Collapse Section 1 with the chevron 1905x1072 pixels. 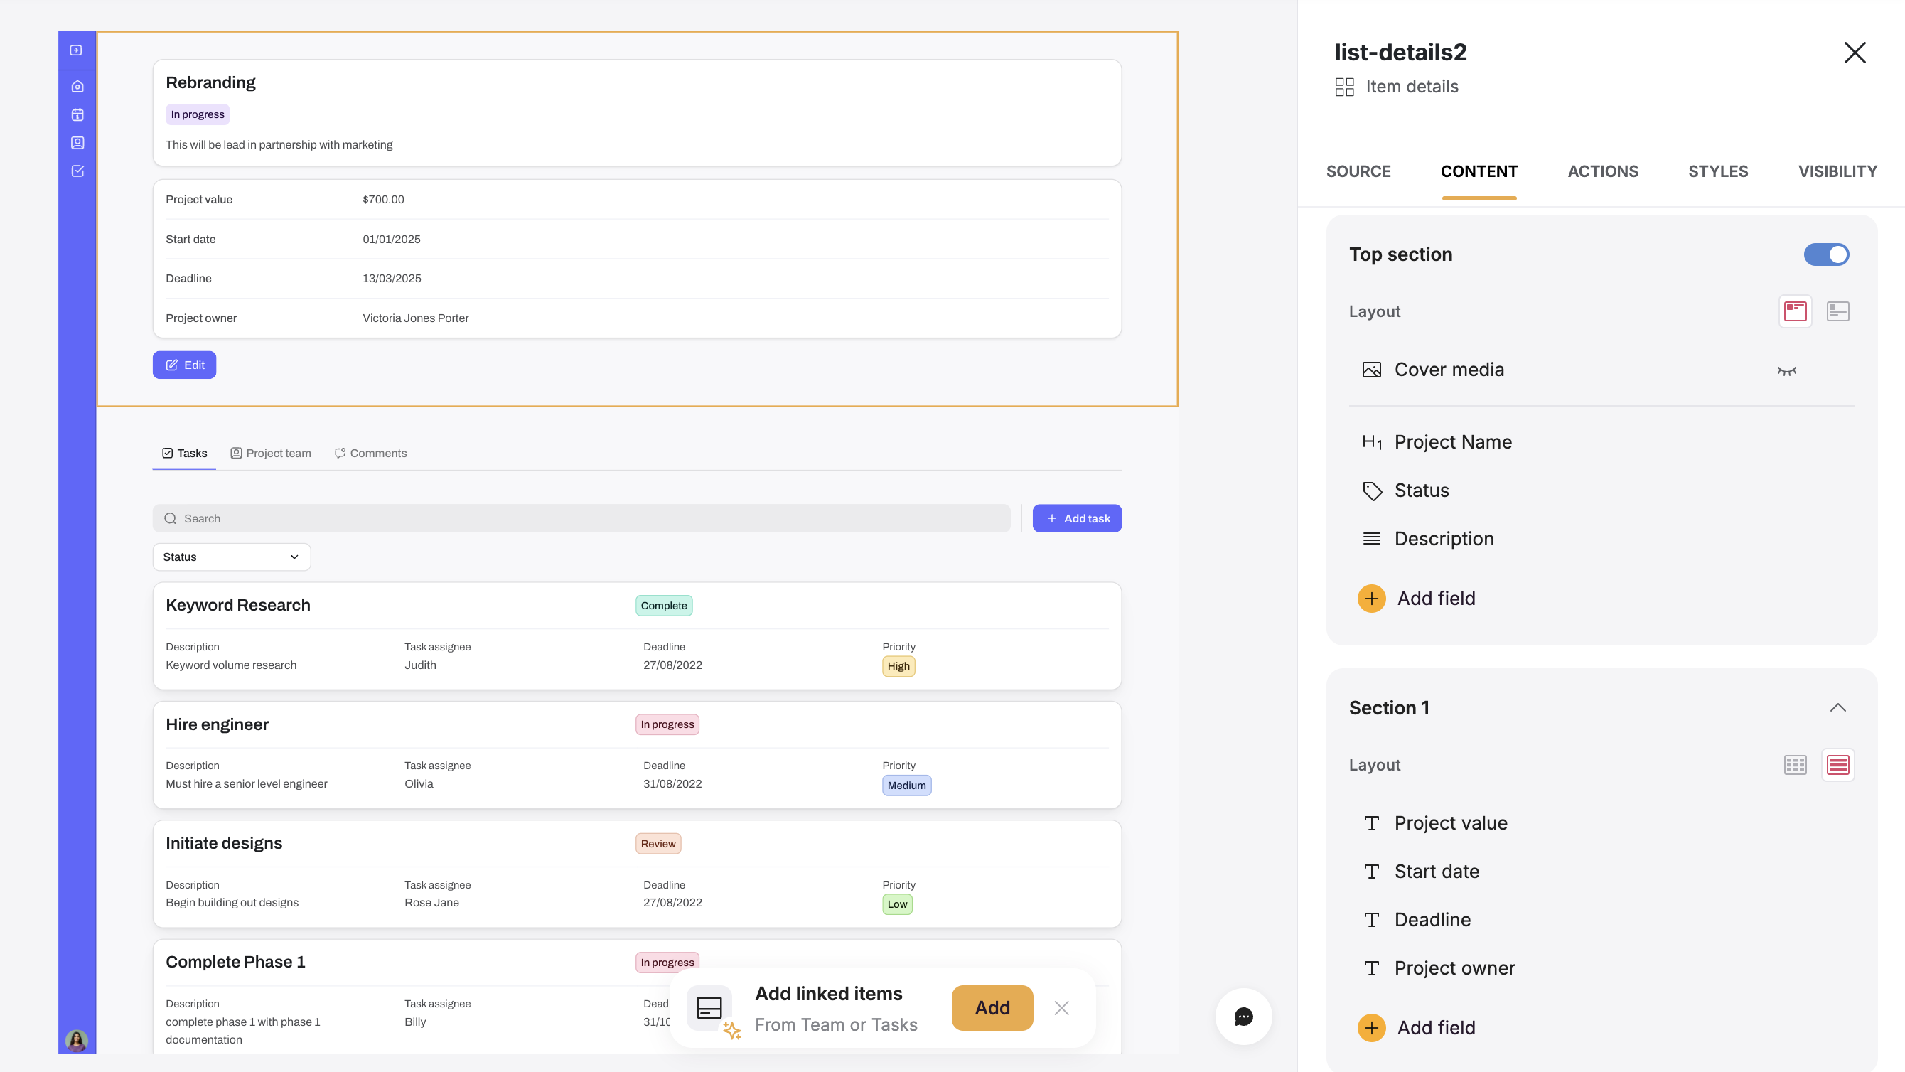coord(1837,708)
